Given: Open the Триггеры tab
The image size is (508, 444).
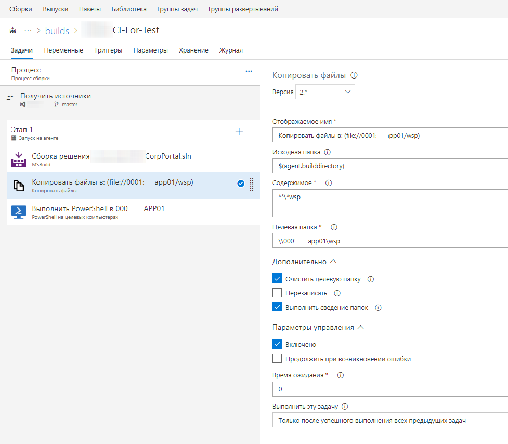Looking at the screenshot, I should tap(108, 50).
